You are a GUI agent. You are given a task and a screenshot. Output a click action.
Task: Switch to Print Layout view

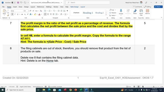[x=139, y=87]
